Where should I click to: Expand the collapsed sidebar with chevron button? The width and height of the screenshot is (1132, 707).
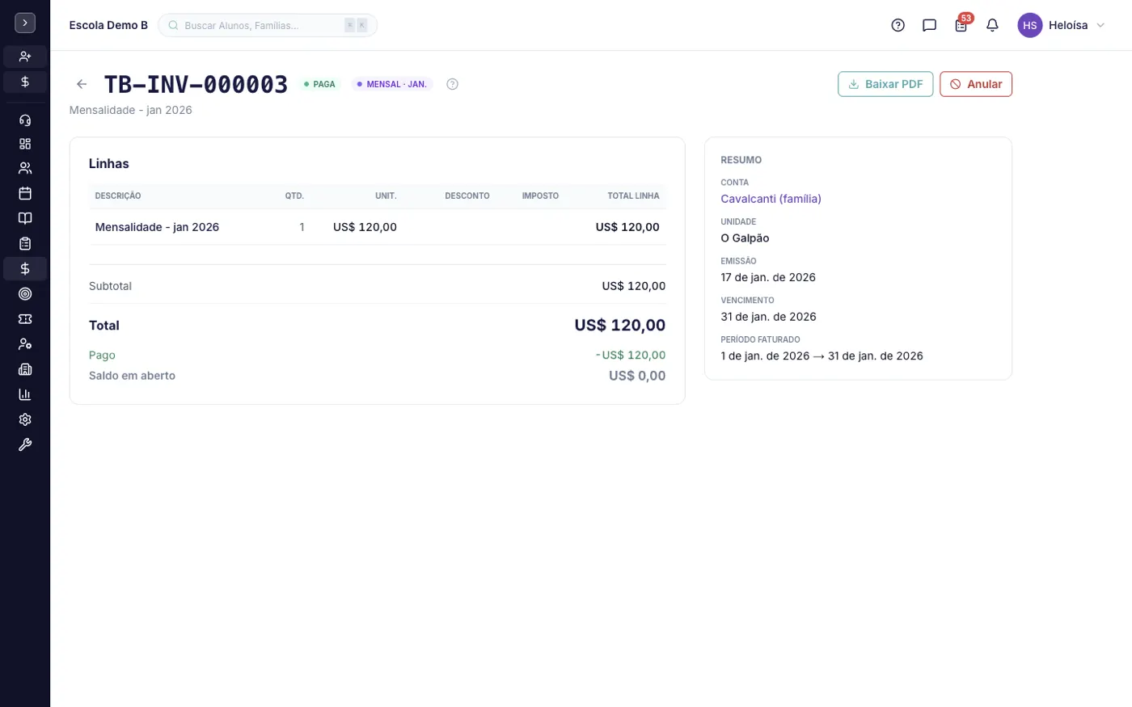[25, 23]
